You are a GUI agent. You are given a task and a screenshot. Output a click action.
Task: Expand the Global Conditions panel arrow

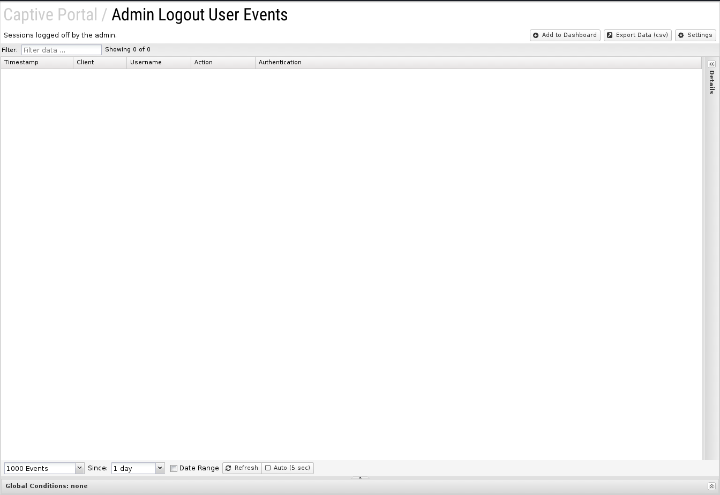pyautogui.click(x=711, y=486)
